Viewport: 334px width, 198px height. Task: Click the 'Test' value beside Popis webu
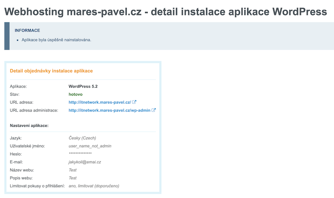[x=72, y=178]
